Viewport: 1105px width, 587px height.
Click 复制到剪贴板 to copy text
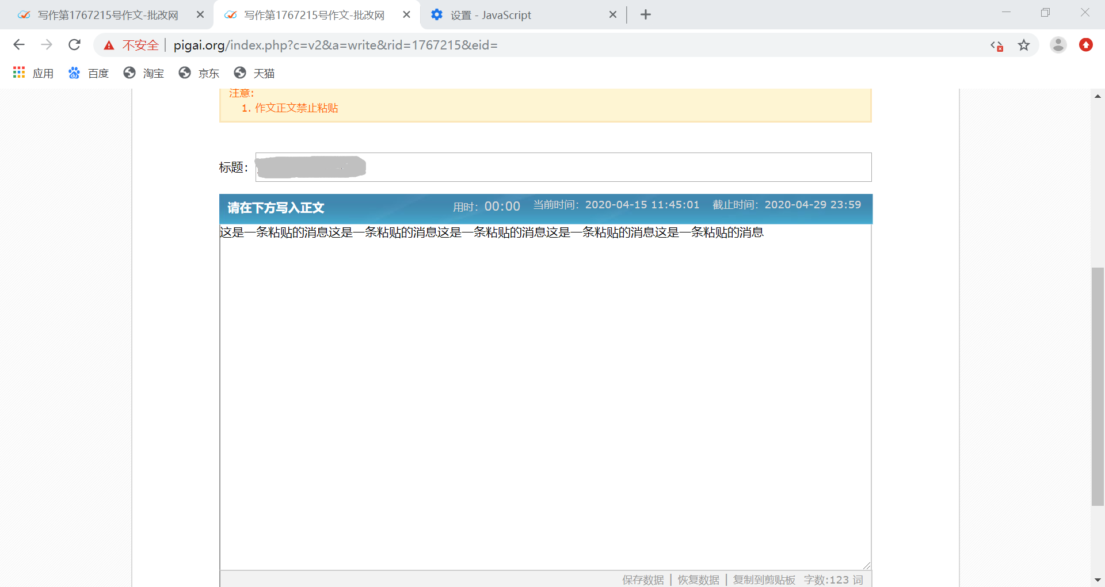coord(764,580)
